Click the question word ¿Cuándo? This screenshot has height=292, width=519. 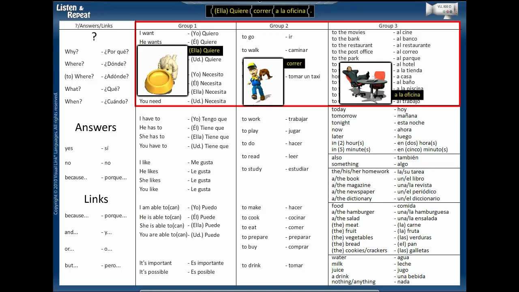click(x=116, y=102)
